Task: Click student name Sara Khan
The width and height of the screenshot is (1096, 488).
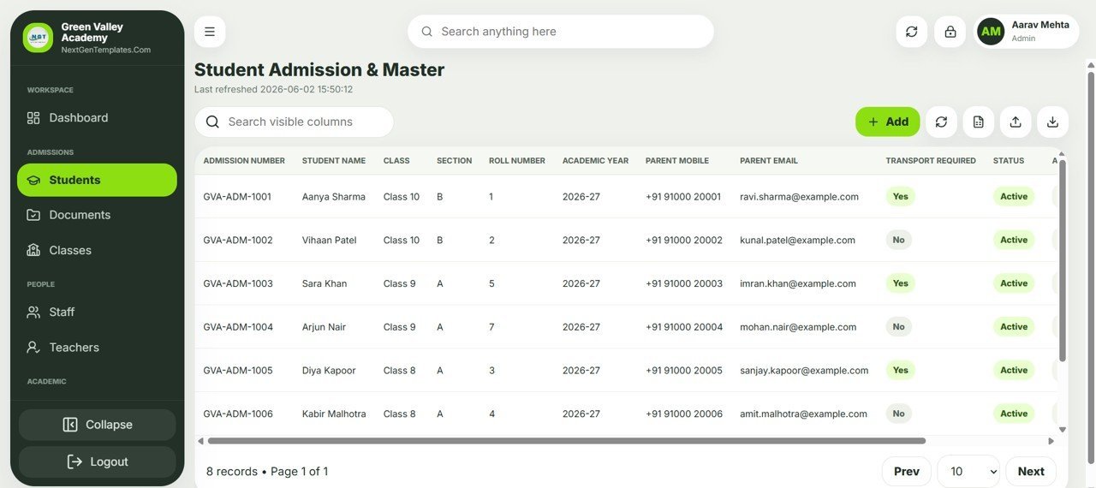Action: (x=325, y=284)
